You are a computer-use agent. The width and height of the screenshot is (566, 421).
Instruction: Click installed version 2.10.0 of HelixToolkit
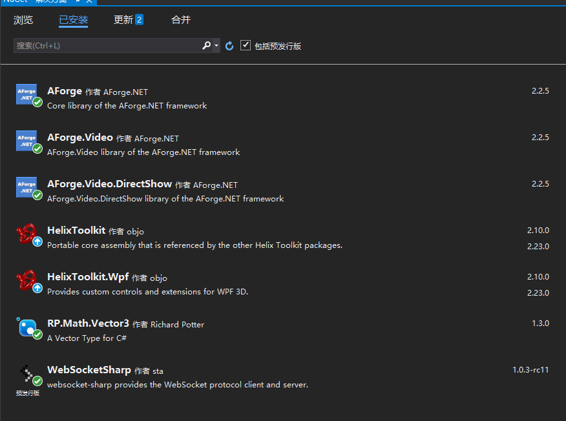(x=538, y=231)
